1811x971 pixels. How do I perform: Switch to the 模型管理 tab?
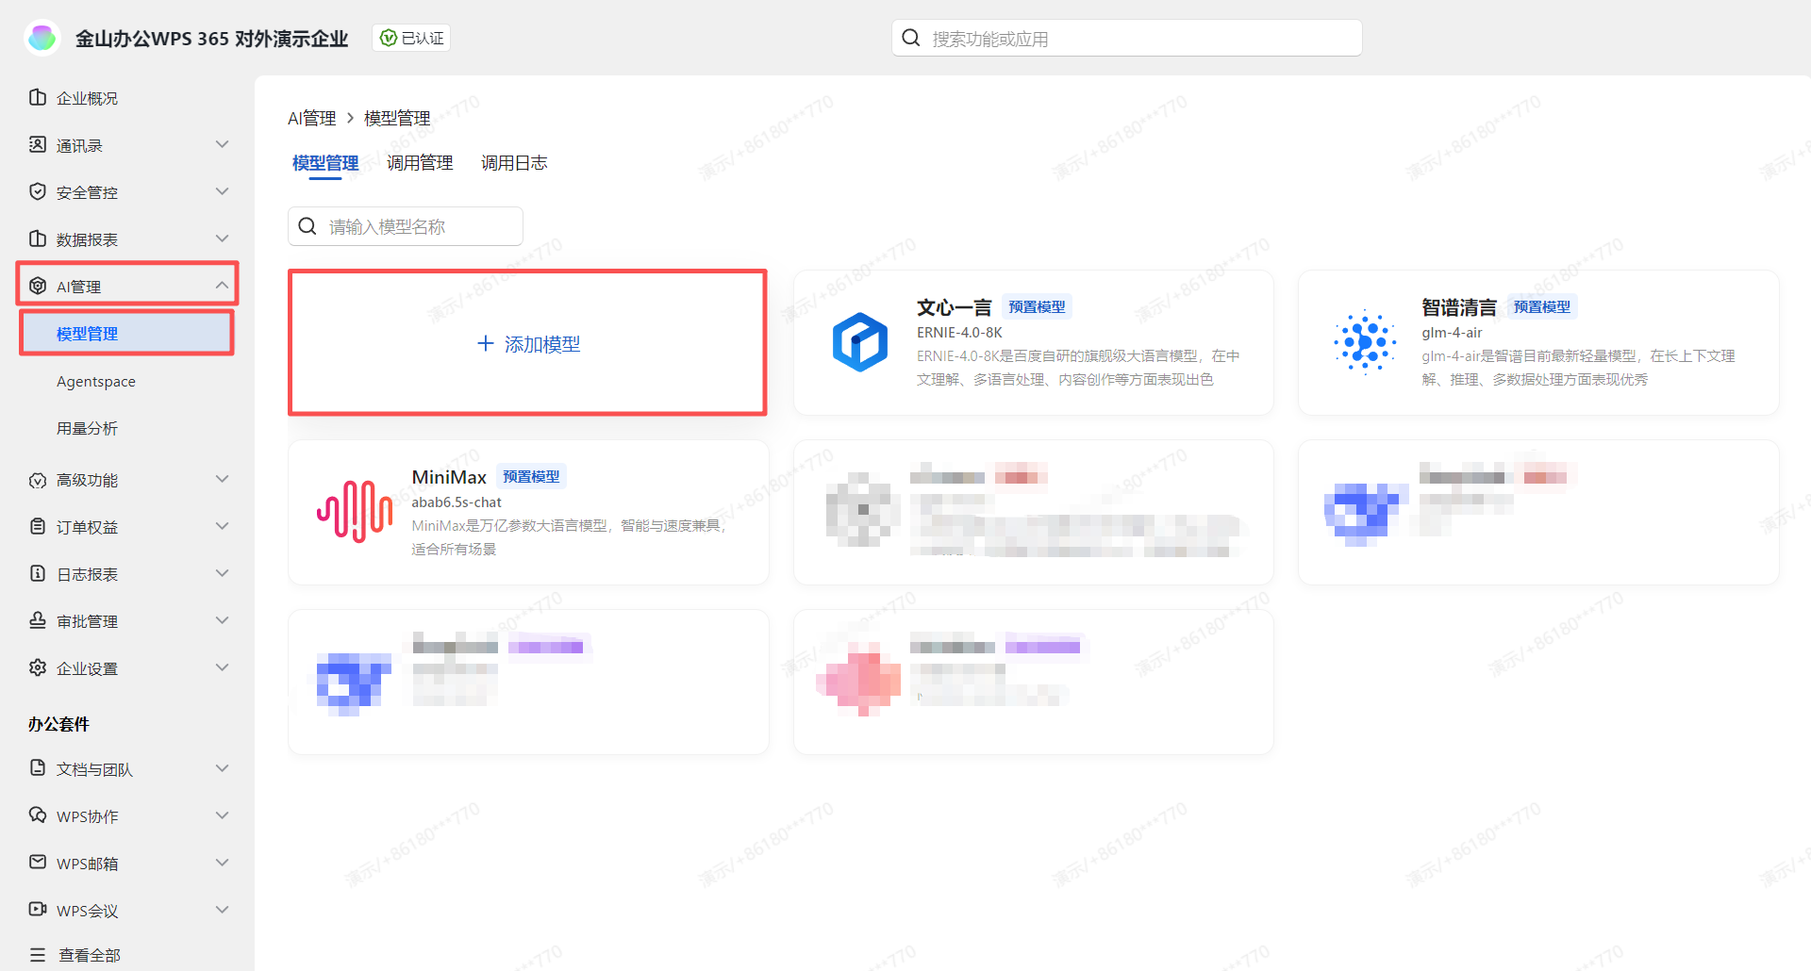(325, 163)
